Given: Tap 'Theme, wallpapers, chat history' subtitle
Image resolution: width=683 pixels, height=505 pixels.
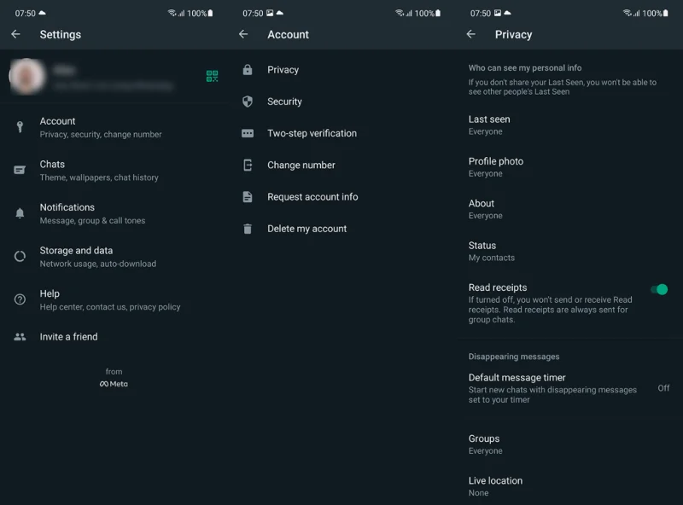Looking at the screenshot, I should 99,177.
